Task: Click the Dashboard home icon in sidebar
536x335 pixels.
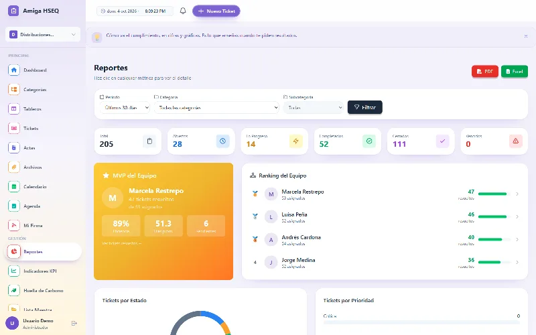Action: (x=13, y=70)
